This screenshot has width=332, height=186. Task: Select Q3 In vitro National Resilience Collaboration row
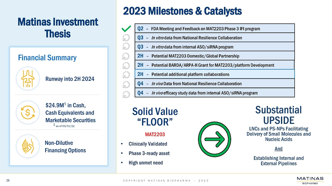(214, 38)
